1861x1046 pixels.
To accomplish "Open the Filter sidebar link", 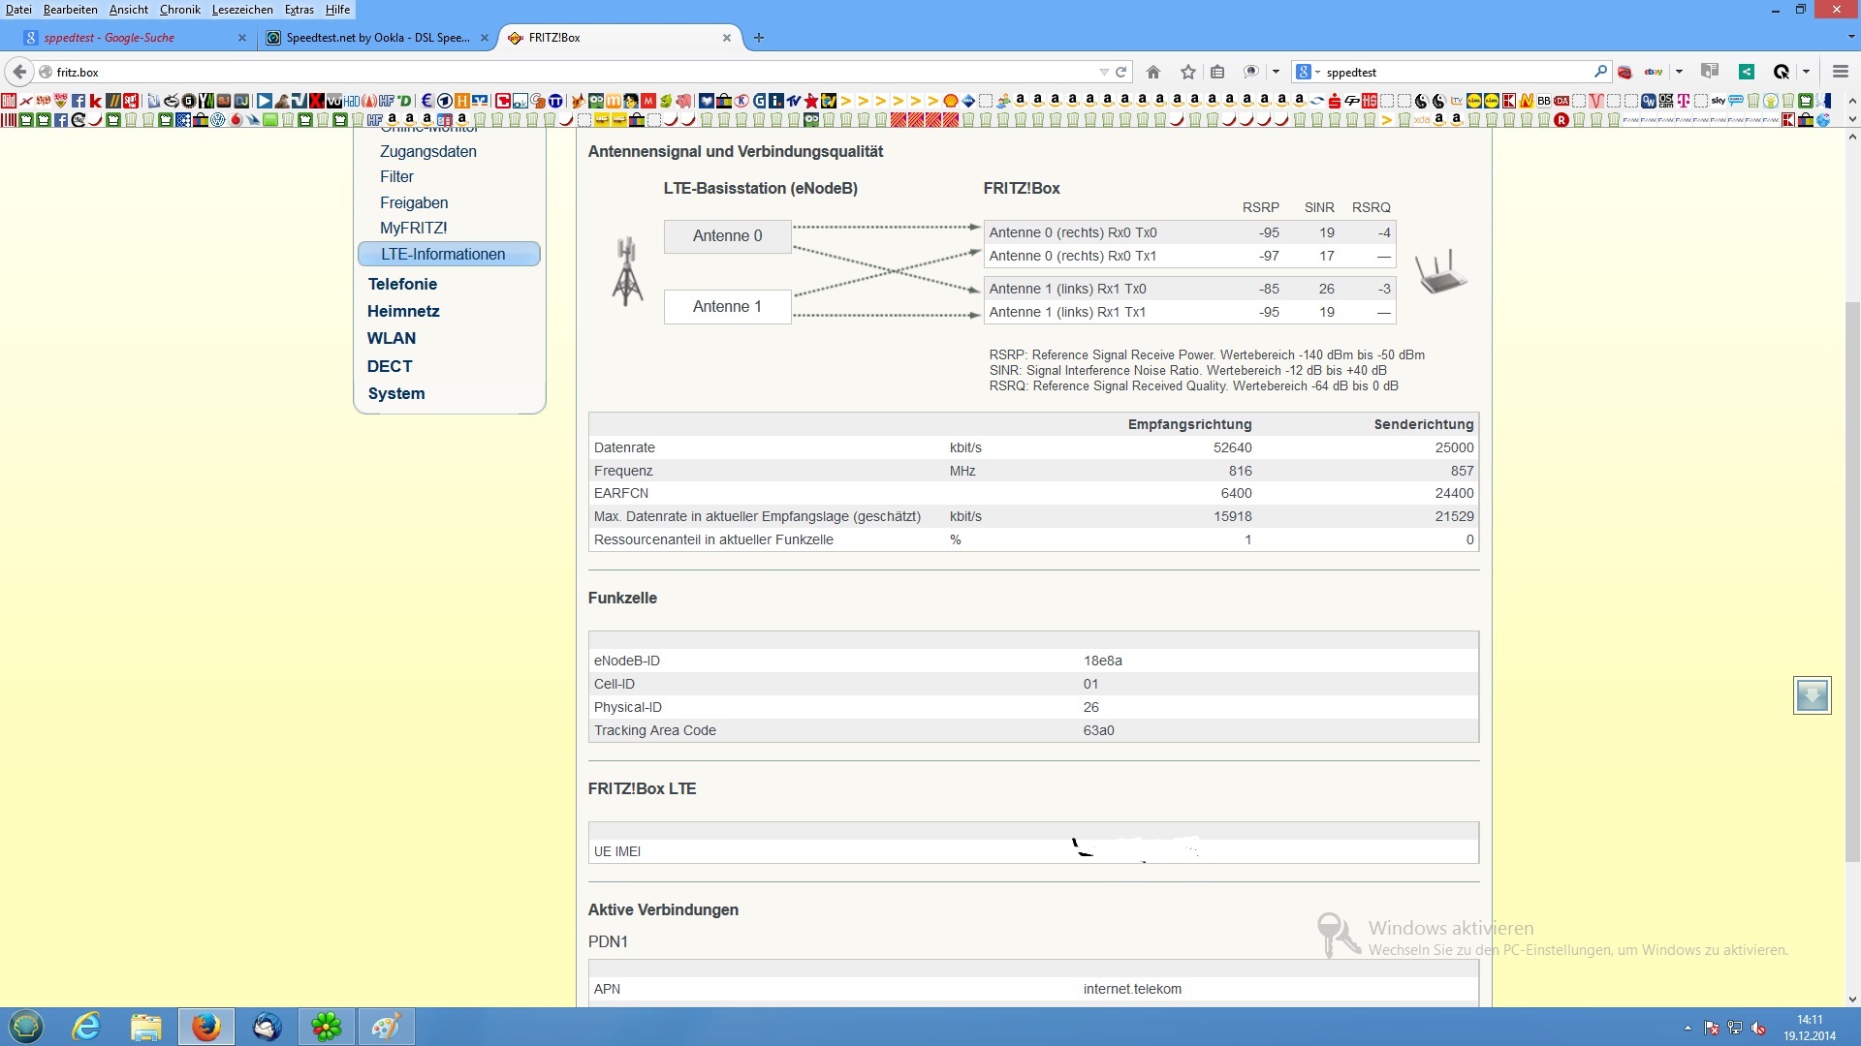I will tap(396, 176).
